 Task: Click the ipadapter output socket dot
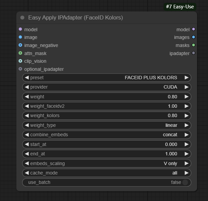click(193, 53)
